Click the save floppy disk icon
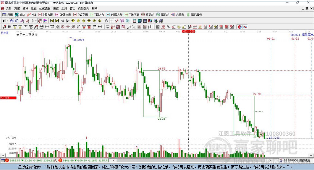 click(150, 21)
